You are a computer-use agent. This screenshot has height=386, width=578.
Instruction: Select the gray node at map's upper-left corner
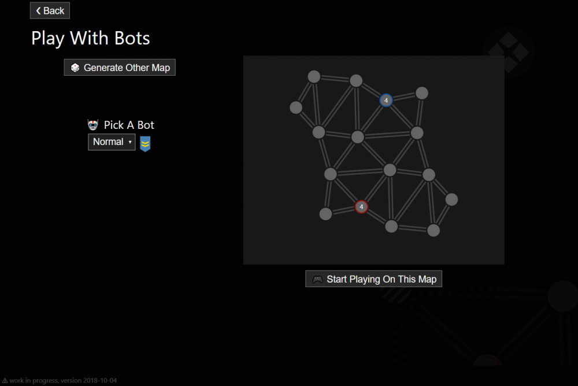tap(314, 76)
